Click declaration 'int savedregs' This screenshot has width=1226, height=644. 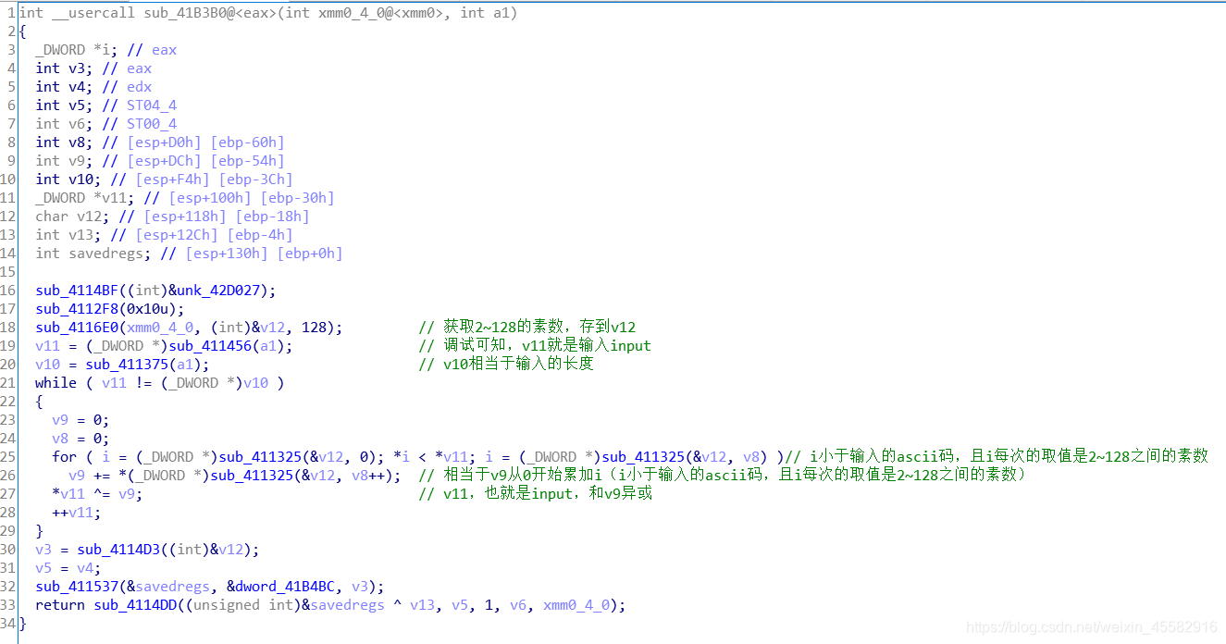pos(189,253)
